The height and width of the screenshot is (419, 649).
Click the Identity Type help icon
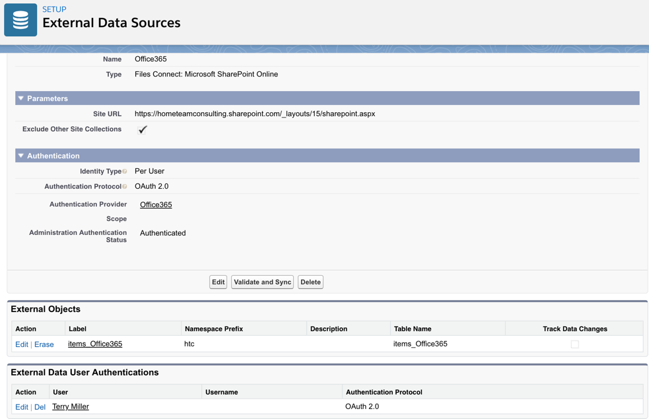tap(125, 172)
